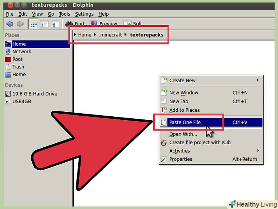Choose New Window from context menu
The image size is (278, 209).
pos(211,93)
